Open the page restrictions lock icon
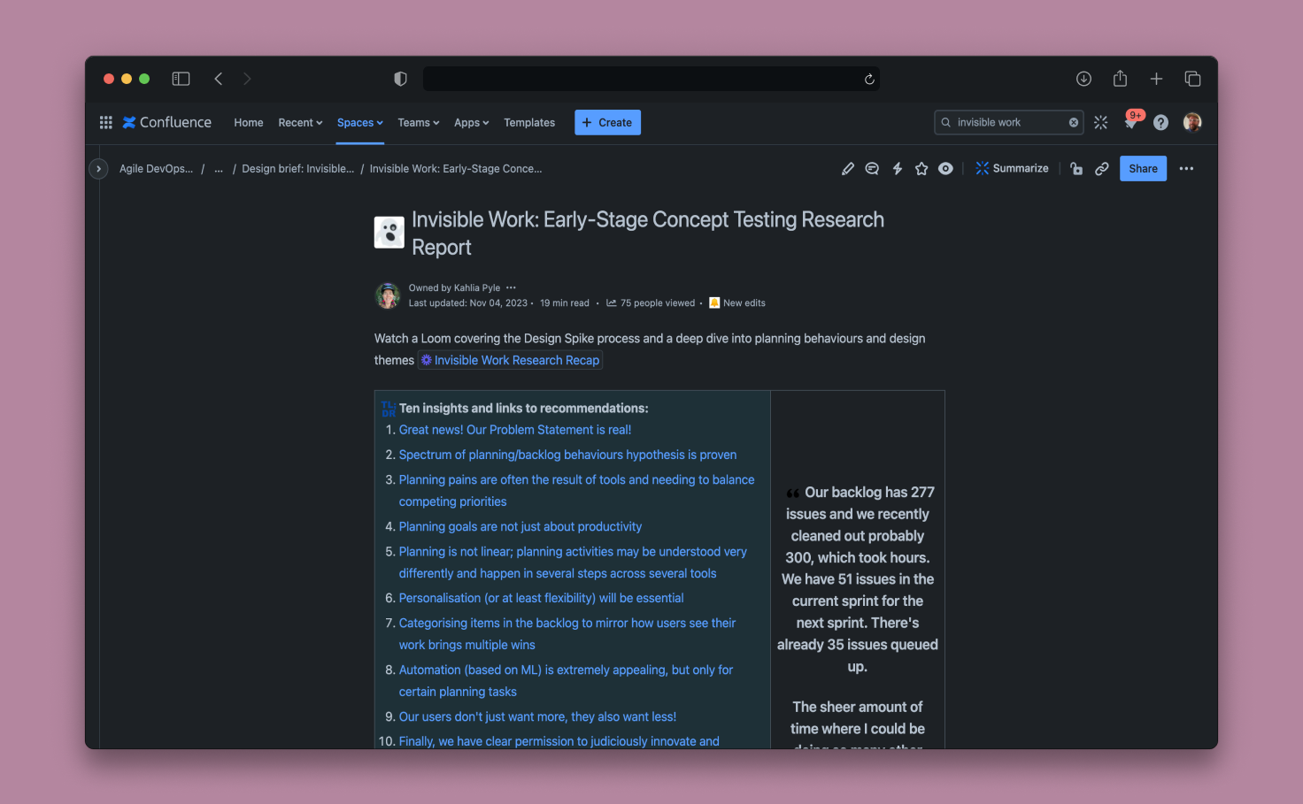 click(1076, 169)
